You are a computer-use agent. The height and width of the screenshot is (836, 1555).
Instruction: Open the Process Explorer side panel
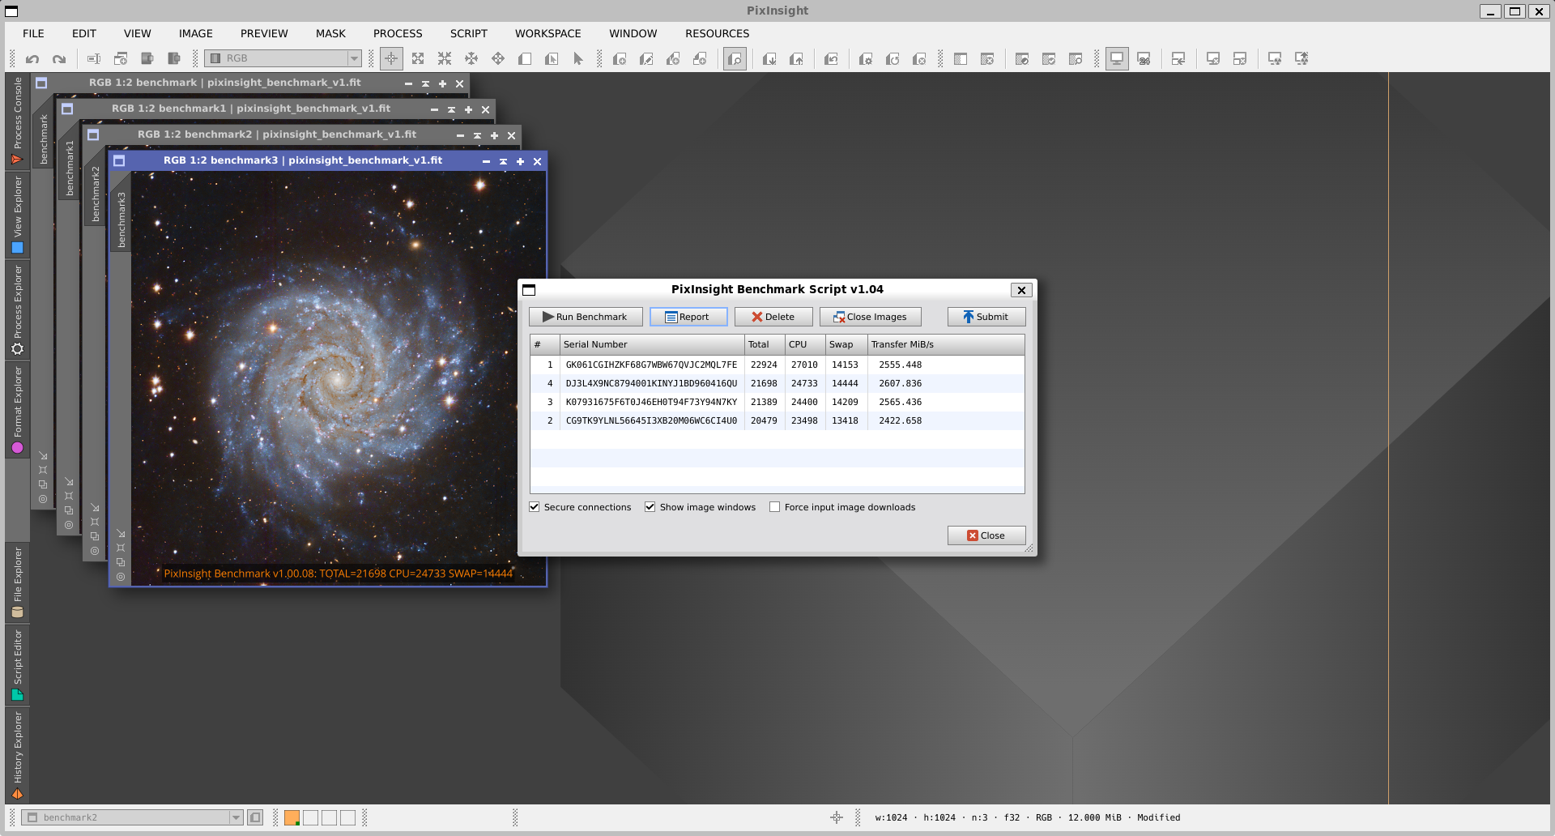17,309
